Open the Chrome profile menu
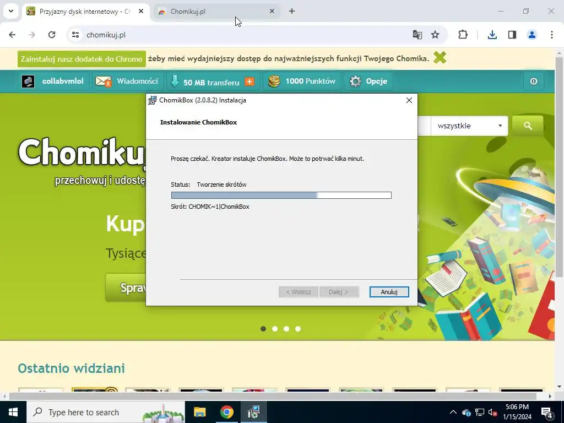Viewport: 564px width, 423px height. (532, 35)
